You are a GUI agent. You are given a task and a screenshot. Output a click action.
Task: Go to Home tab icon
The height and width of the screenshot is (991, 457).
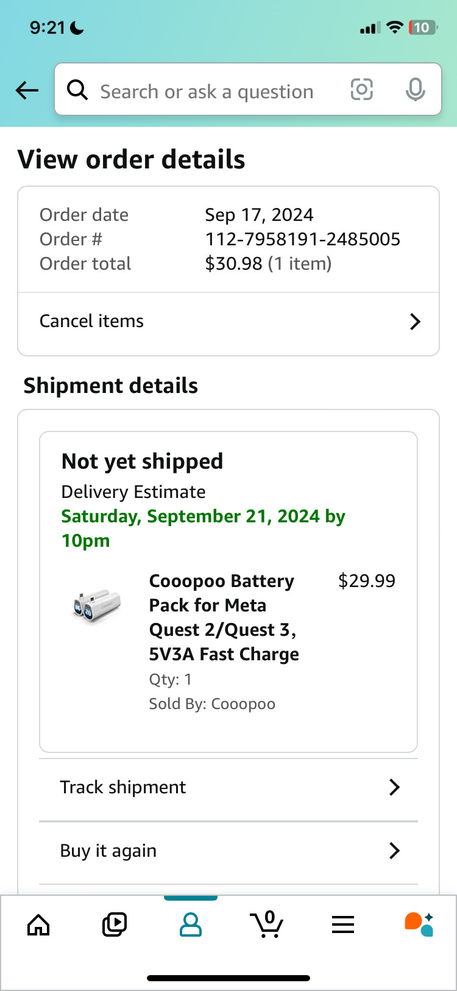[x=39, y=924]
